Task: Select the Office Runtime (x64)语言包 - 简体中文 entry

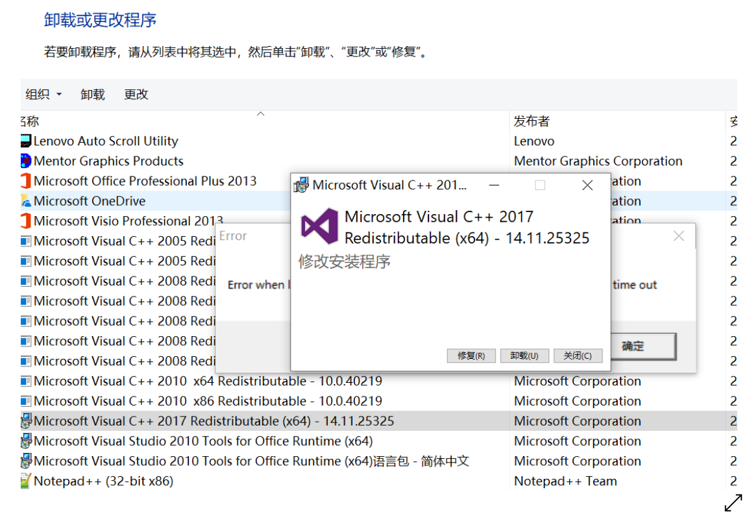Action: click(x=251, y=461)
